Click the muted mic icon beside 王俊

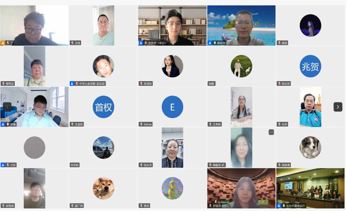(72, 43)
